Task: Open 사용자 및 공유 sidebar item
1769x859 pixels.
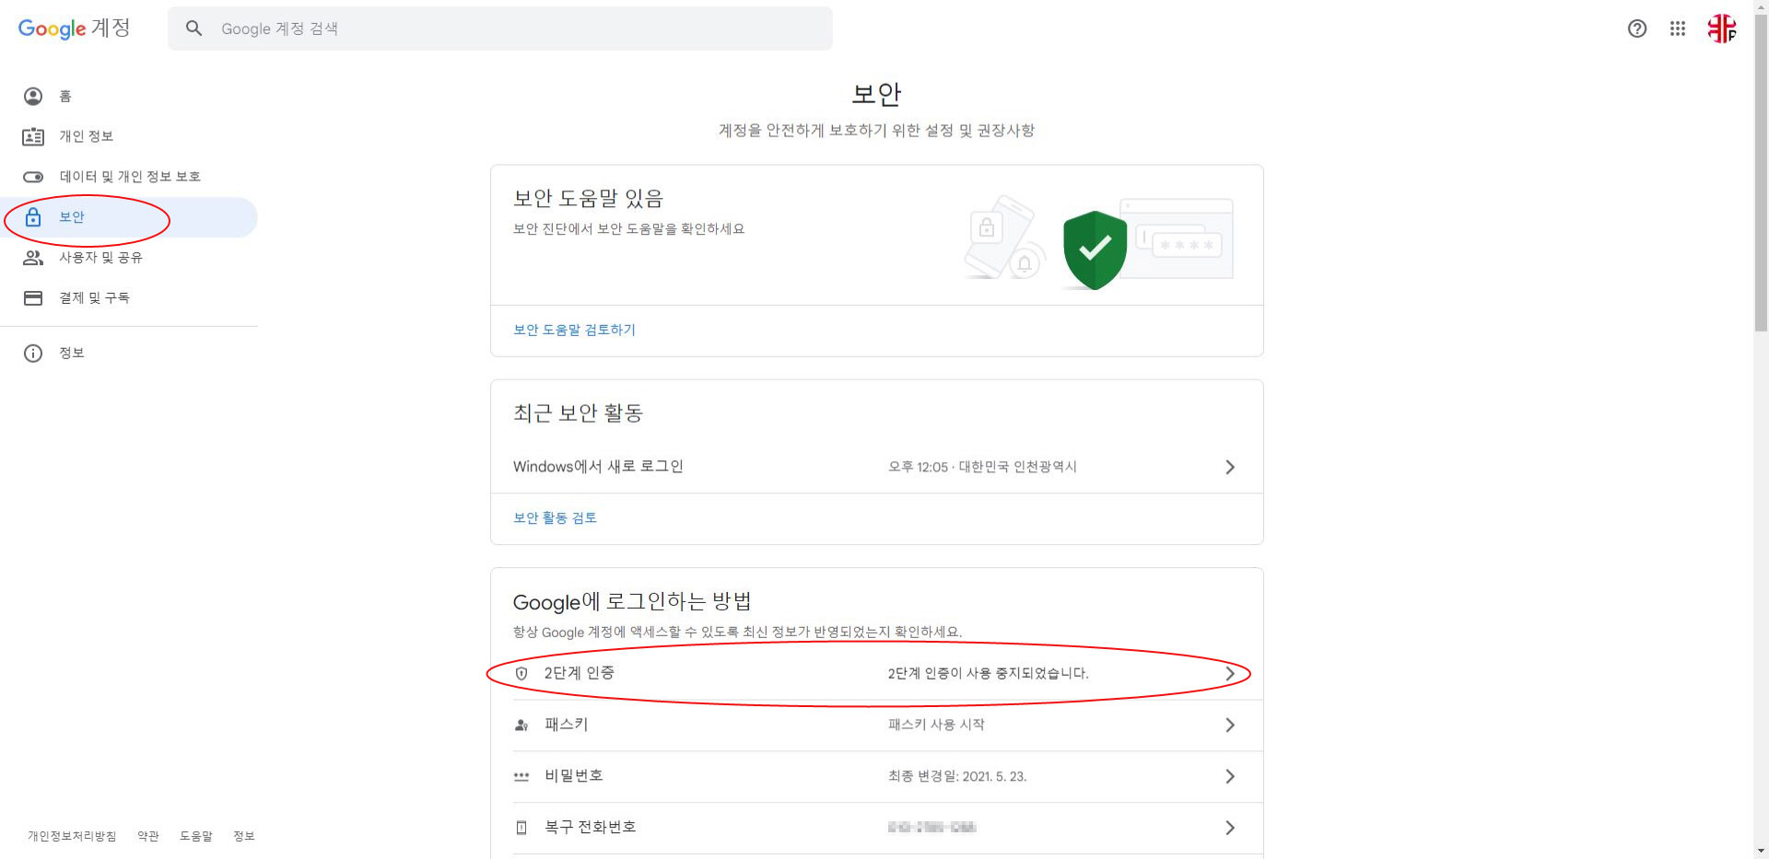Action: coord(100,258)
